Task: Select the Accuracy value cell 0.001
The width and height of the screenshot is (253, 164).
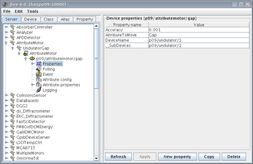Action: point(199,30)
